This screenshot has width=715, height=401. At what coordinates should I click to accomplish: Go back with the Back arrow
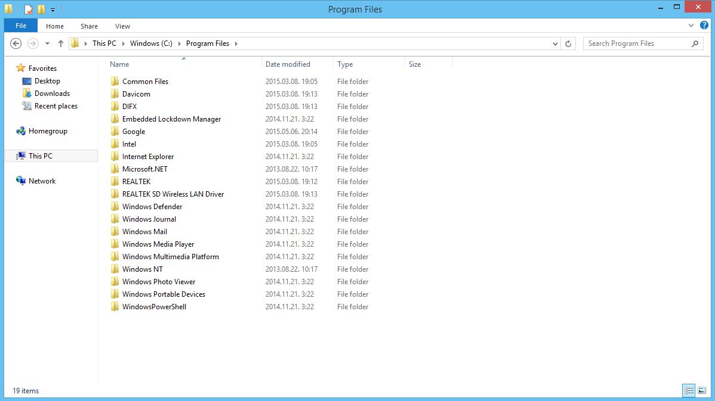[16, 43]
